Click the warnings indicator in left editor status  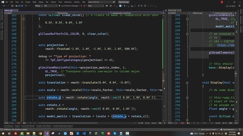point(24,123)
